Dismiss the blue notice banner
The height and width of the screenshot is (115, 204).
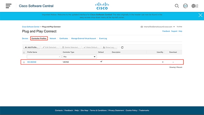click(200, 15)
